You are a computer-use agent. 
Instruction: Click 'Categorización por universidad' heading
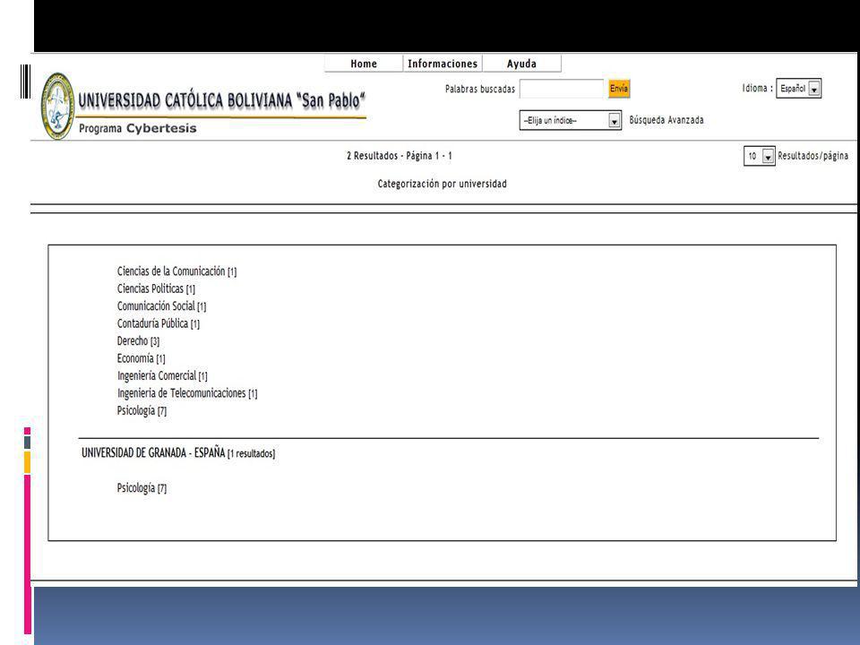[442, 184]
